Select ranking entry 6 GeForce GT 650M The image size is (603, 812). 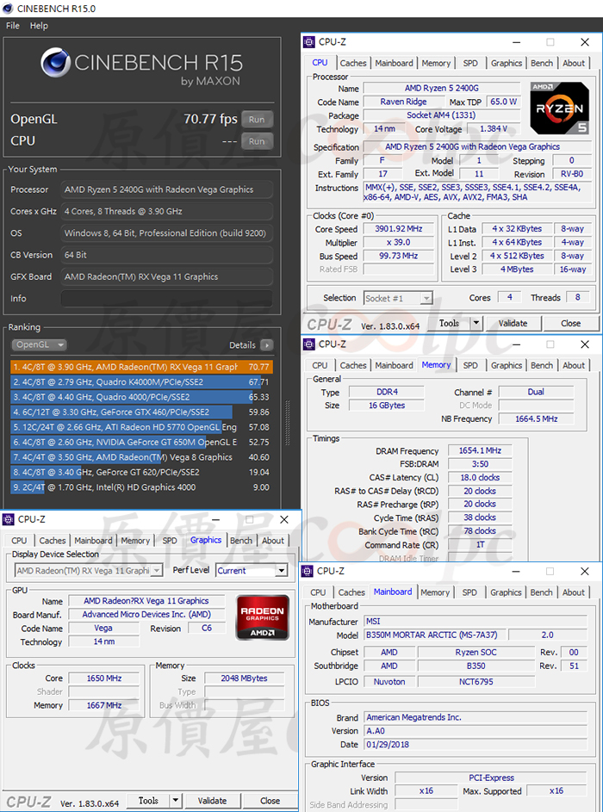click(141, 442)
